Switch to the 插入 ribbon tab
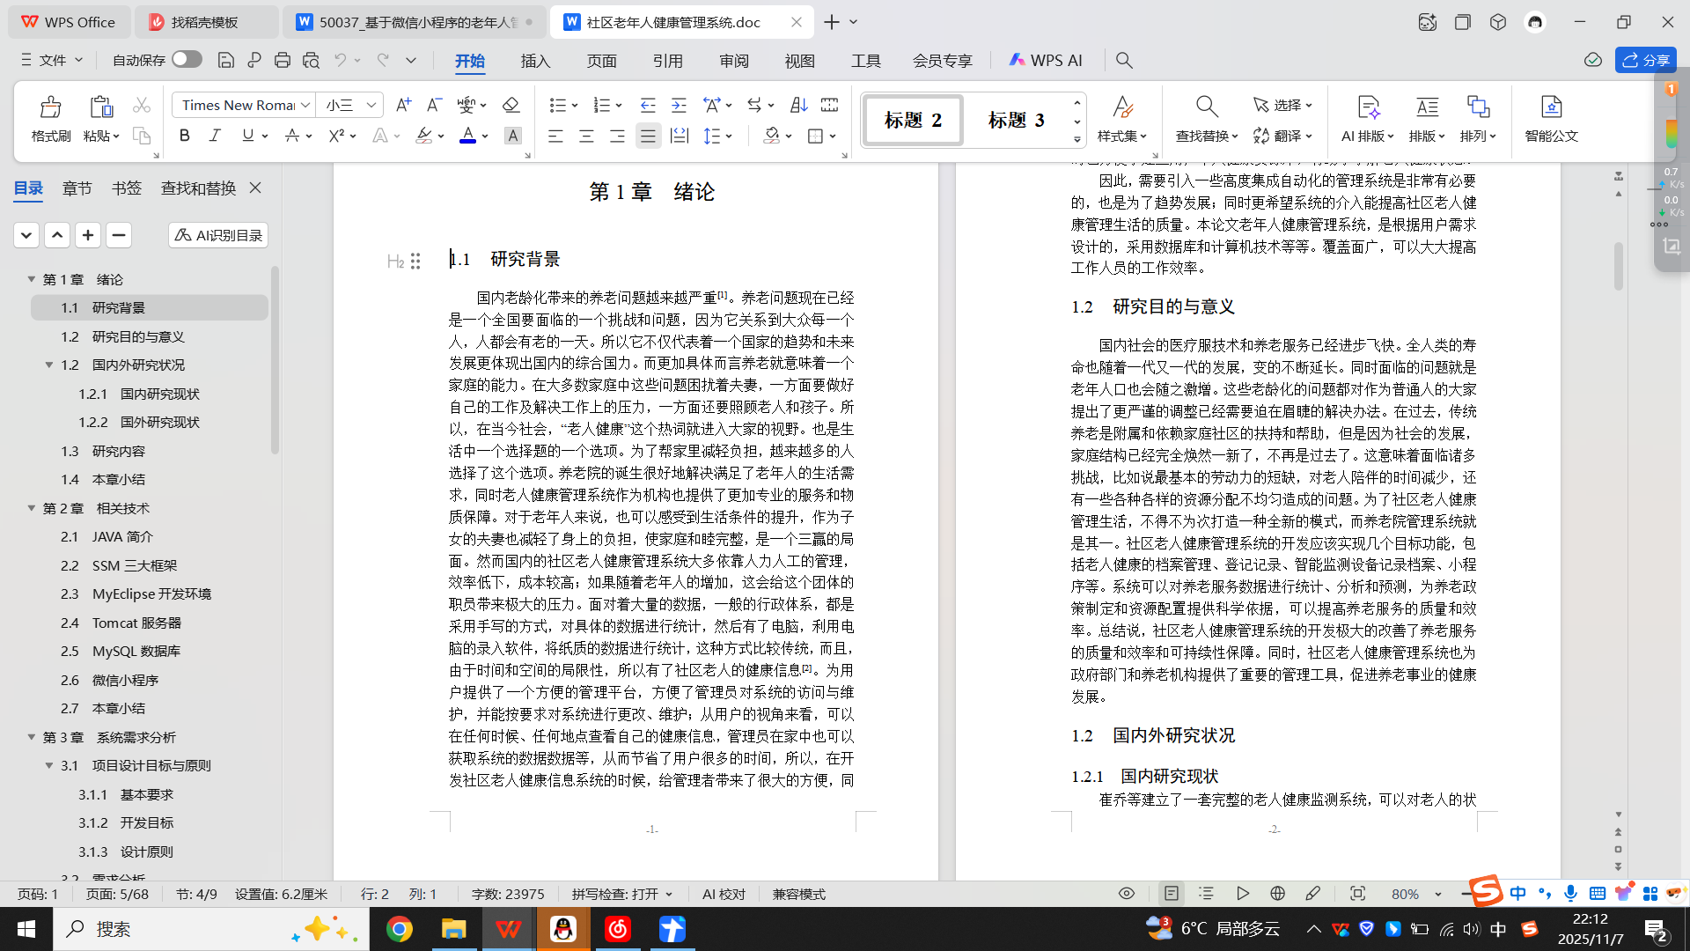 (x=535, y=61)
